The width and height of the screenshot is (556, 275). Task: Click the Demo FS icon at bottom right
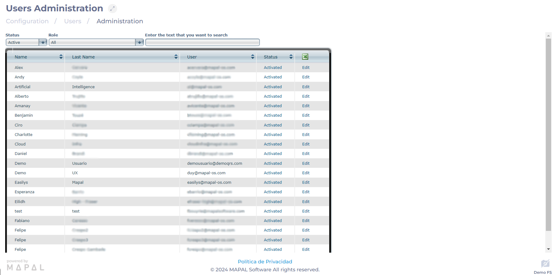point(545,264)
